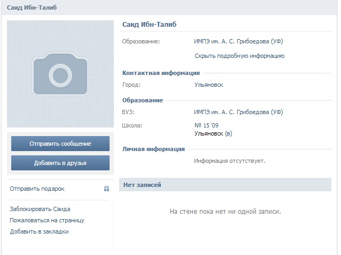This screenshot has width=341, height=255.
Task: Click the class letter (в) link
Action: coord(229,133)
